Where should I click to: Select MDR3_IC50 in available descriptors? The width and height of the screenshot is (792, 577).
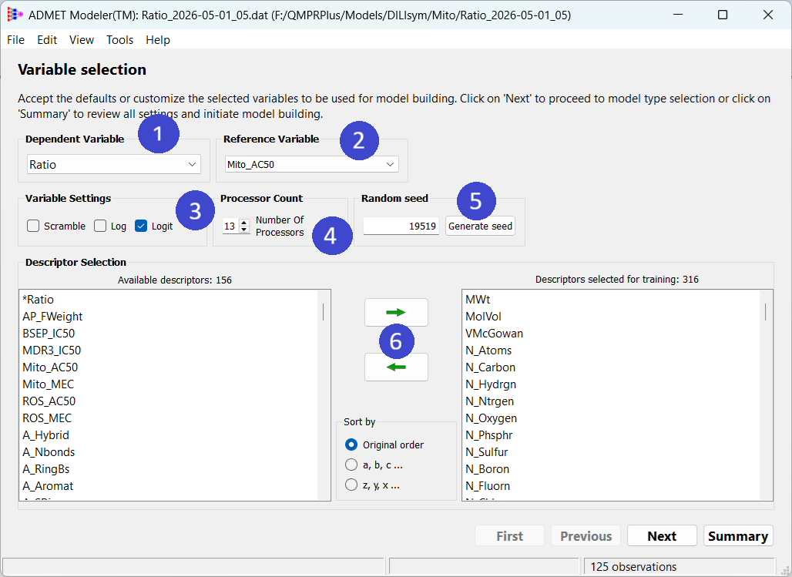(52, 351)
